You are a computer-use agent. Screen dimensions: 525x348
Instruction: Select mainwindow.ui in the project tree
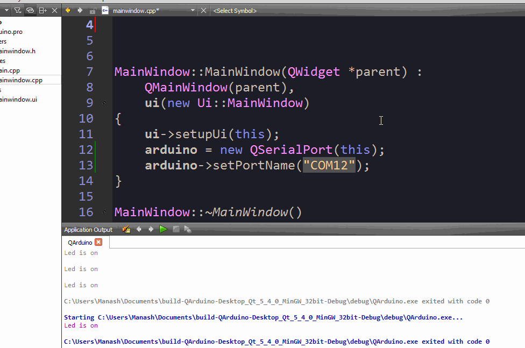point(18,100)
